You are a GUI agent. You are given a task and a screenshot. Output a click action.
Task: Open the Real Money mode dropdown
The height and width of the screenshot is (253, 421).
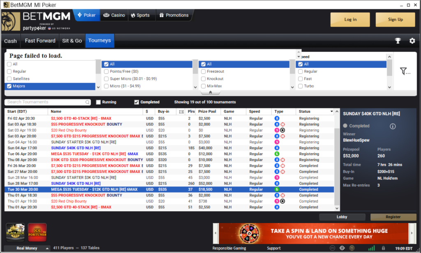(27, 248)
